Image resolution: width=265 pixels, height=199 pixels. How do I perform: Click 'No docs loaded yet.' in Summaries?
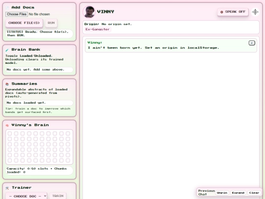click(39, 103)
